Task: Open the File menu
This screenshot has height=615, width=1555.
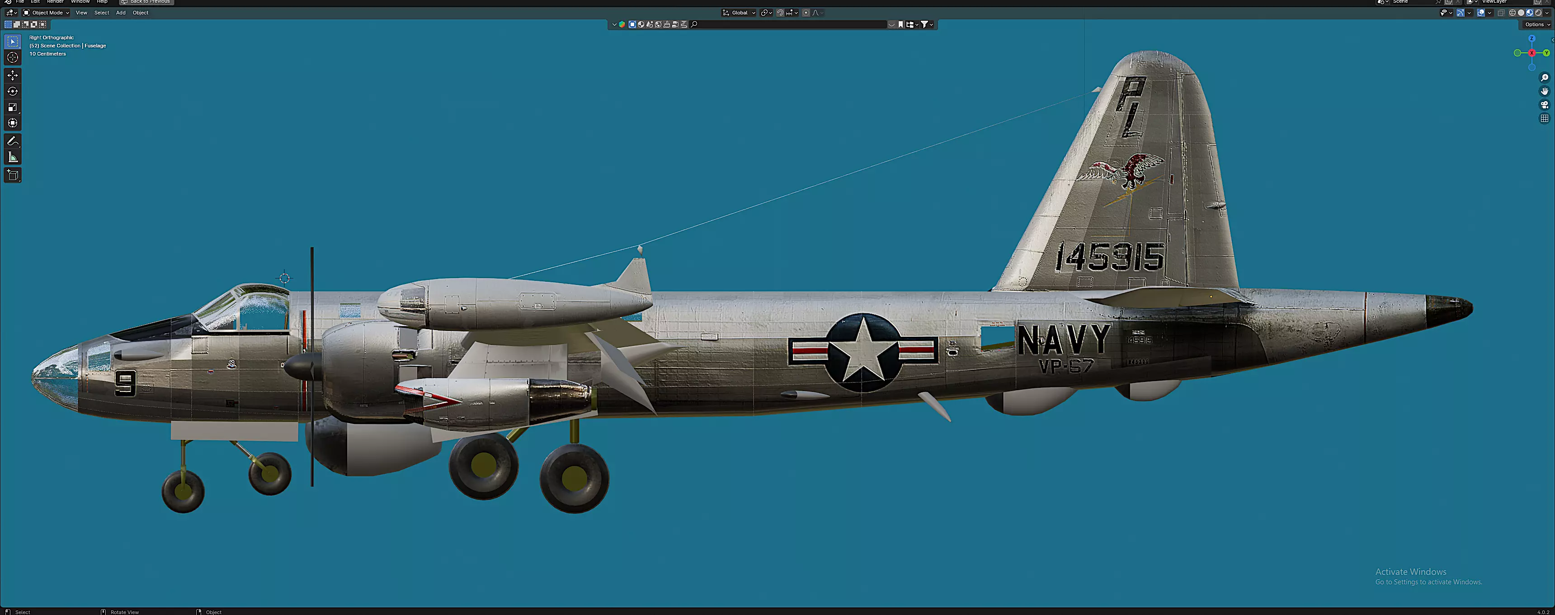Action: 20,2
